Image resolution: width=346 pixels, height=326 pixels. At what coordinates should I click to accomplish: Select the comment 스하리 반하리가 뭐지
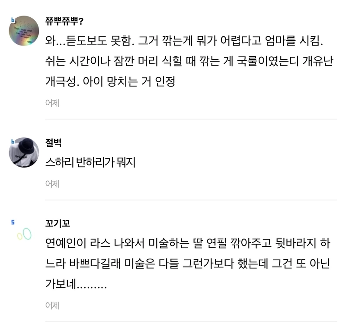point(90,162)
